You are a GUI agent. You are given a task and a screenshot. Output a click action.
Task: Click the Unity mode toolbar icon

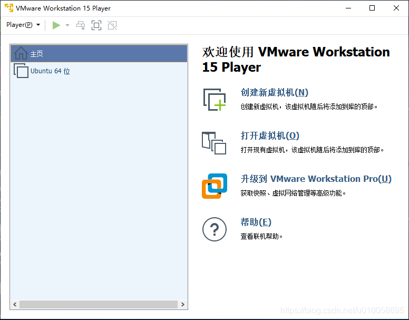112,25
